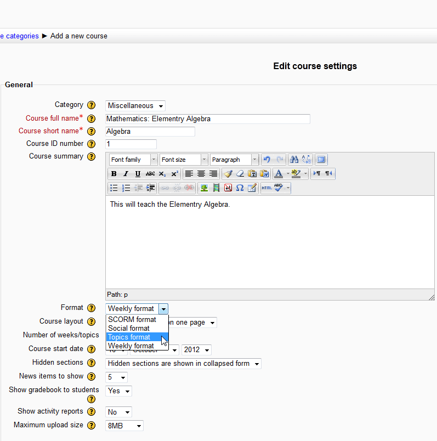437x441 pixels.
Task: Expand the Font family dropdown
Action: pos(133,160)
